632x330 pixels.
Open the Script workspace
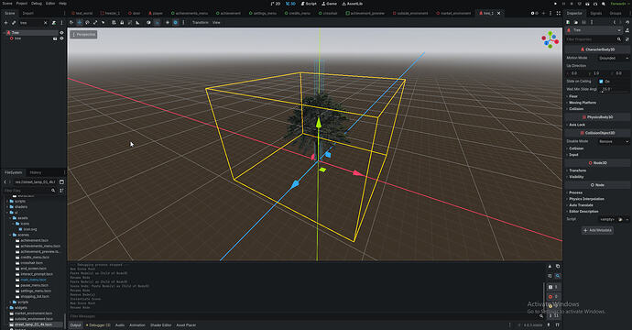310,4
